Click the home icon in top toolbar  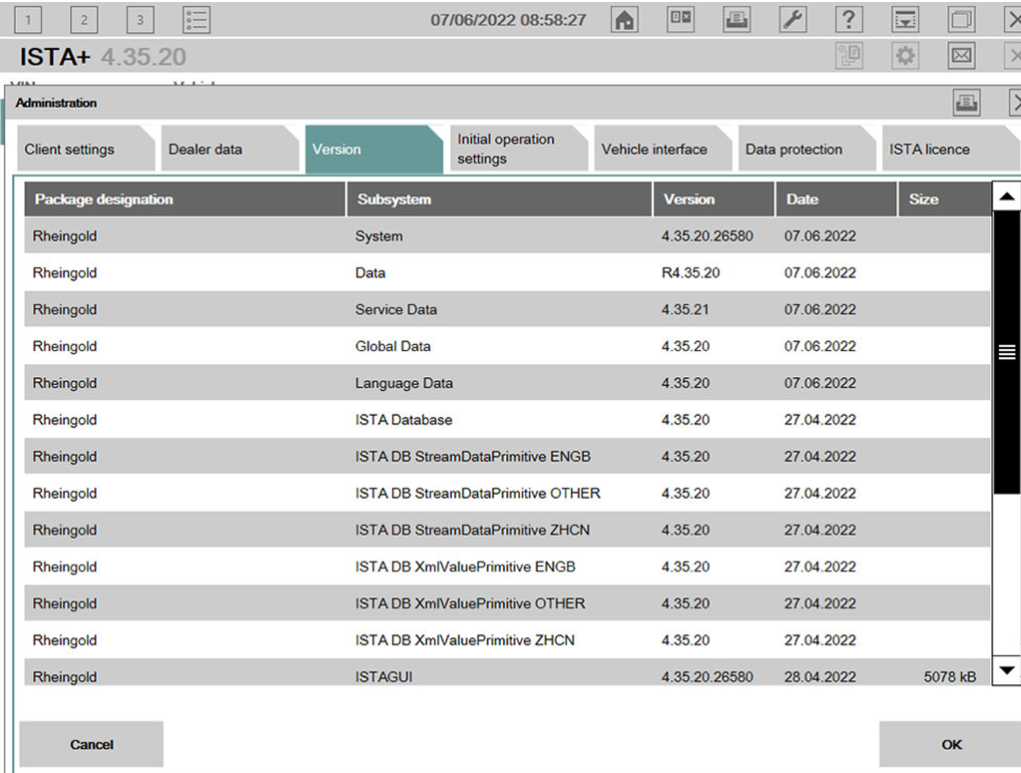624,20
